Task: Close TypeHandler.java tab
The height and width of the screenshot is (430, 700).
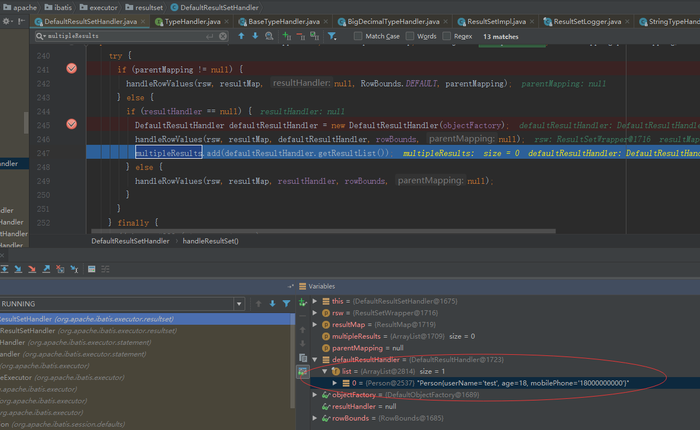Action: (227, 22)
